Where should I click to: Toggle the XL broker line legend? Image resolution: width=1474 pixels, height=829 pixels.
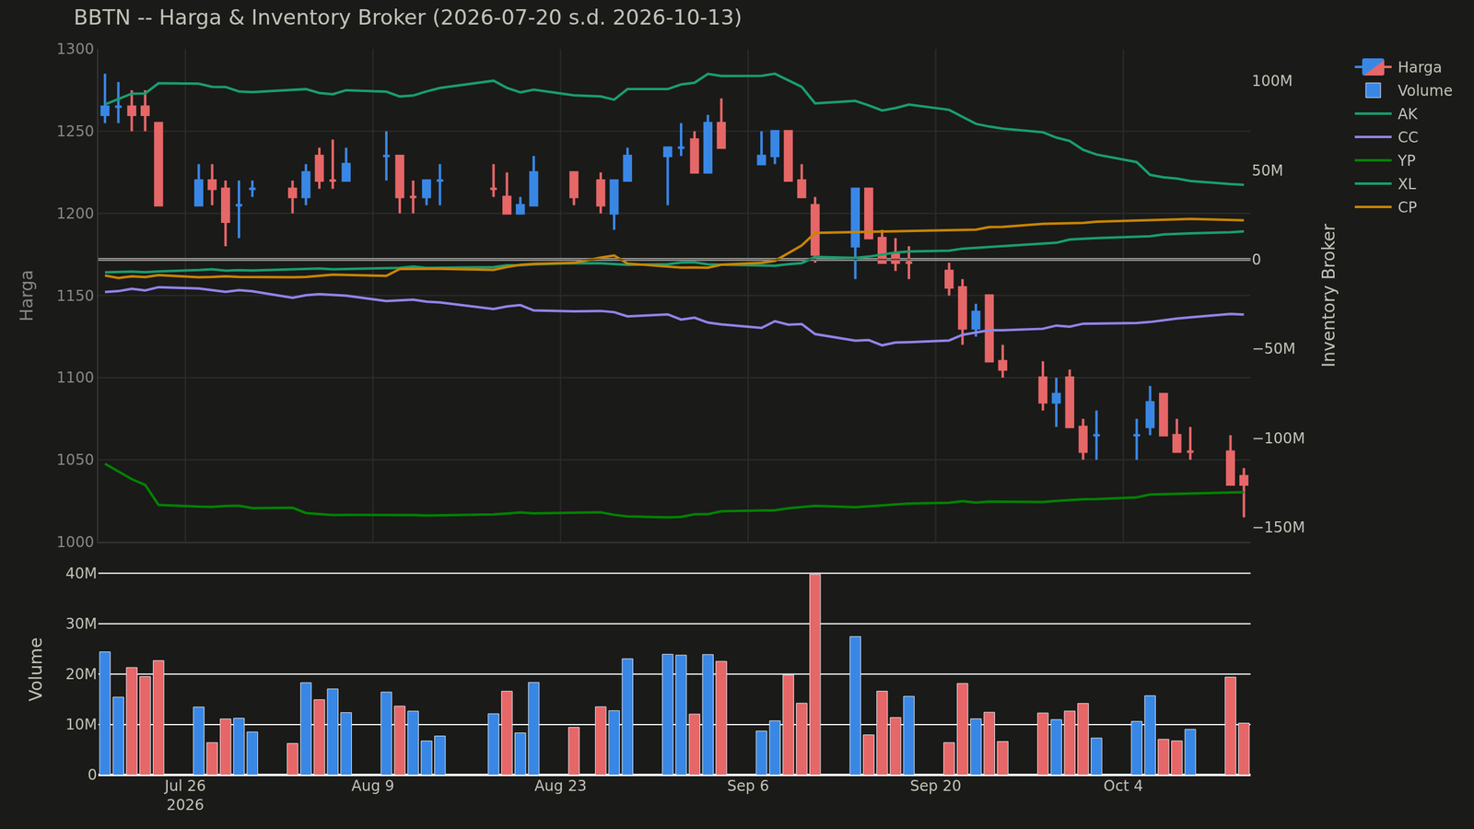pos(1386,184)
